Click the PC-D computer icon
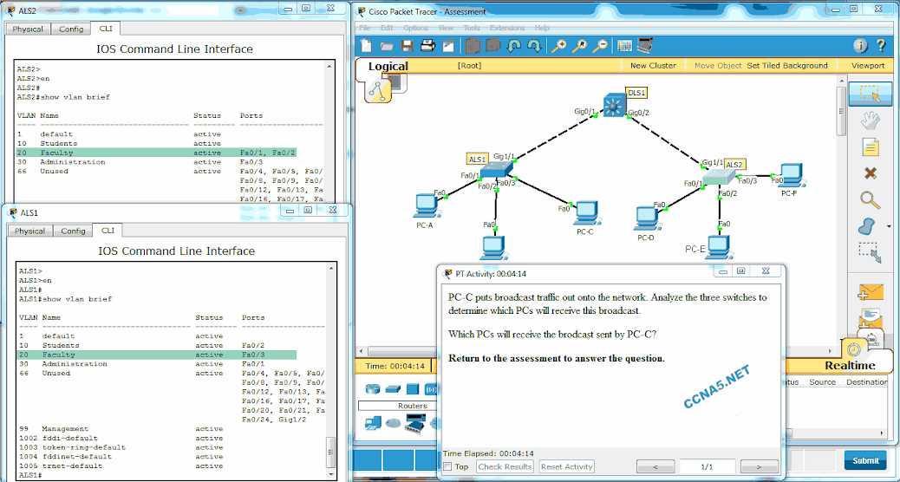 coord(647,219)
